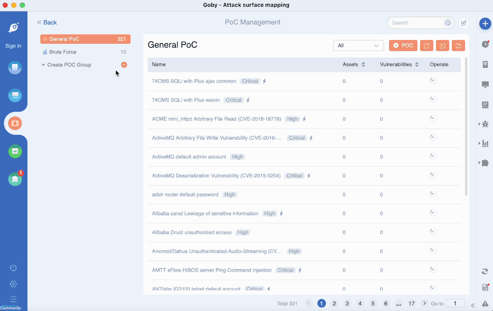Viewport: 493px width, 311px height.
Task: Go to page 4
Action: (x=360, y=303)
